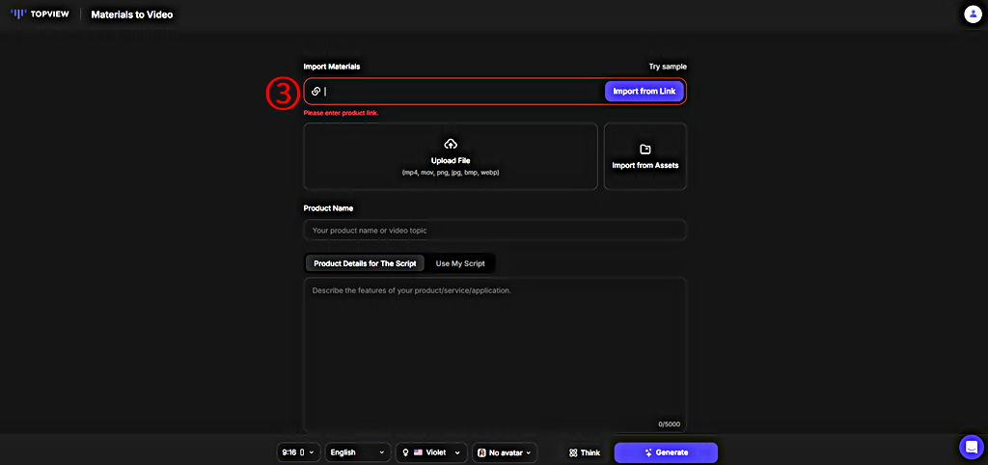
Task: Expand the Violet voice selector
Action: click(x=431, y=452)
